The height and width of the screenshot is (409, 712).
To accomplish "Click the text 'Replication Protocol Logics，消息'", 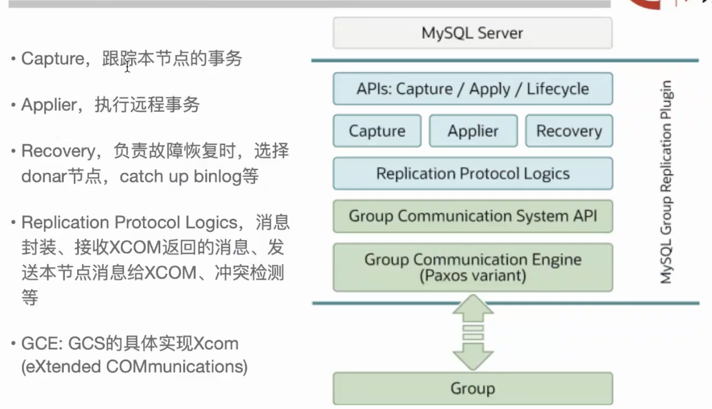I will click(155, 223).
